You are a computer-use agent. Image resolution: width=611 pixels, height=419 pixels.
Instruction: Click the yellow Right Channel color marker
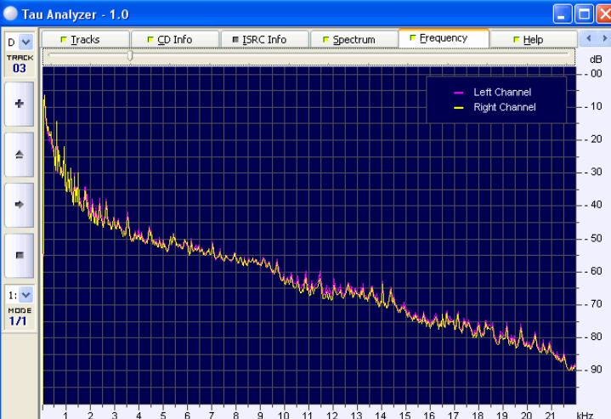click(459, 108)
